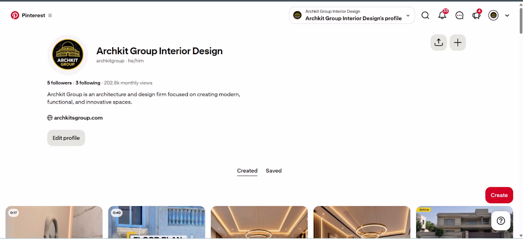Switch to the Created tab
Image resolution: width=523 pixels, height=239 pixels.
click(247, 171)
